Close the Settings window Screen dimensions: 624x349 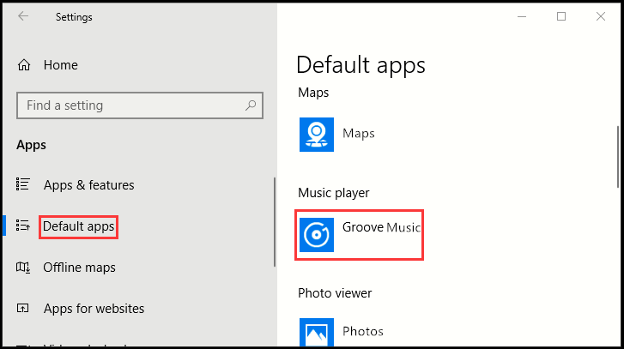(x=601, y=16)
